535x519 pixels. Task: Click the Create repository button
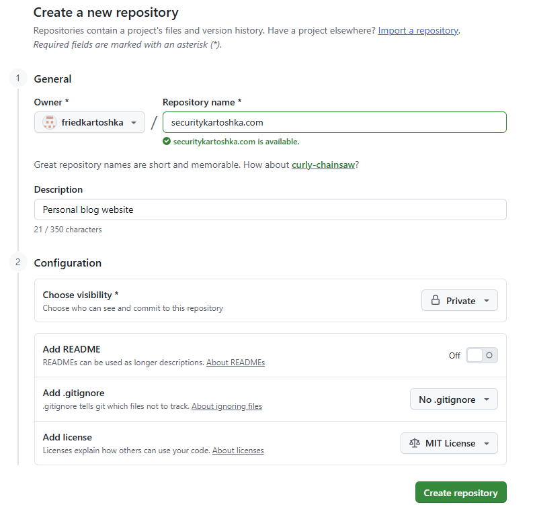click(460, 492)
